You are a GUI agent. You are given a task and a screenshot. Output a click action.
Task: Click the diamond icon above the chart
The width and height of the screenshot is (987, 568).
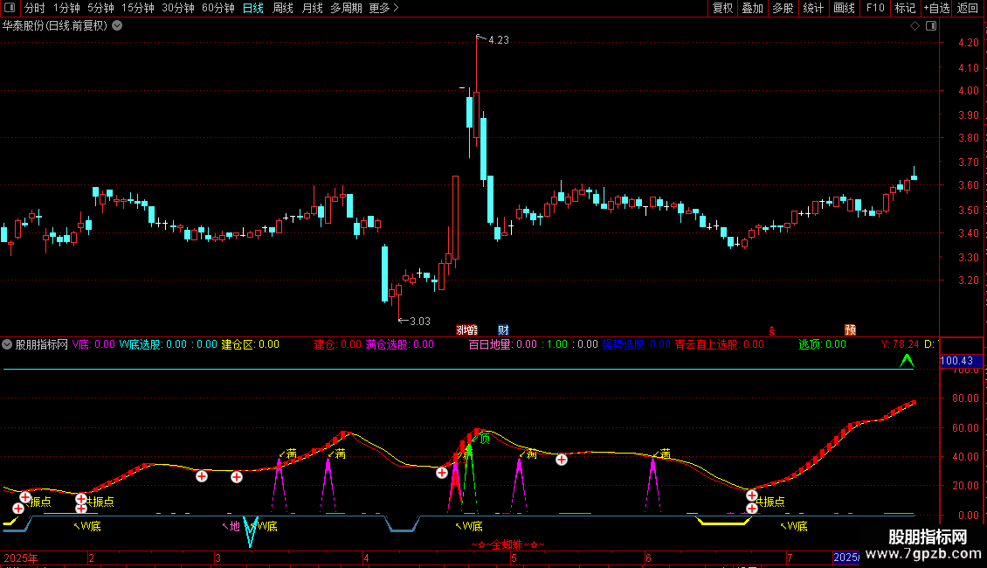tap(915, 26)
